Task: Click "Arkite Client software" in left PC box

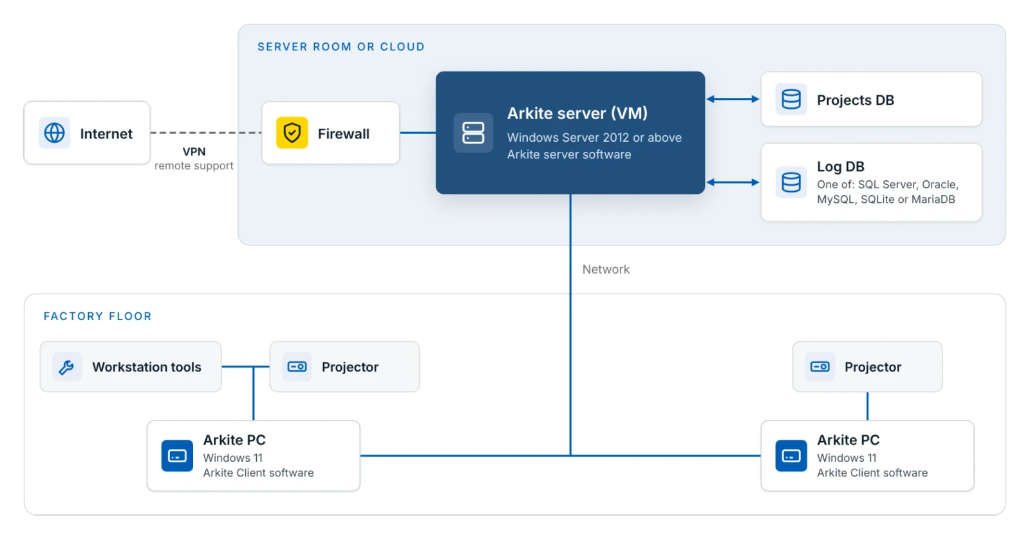Action: point(259,473)
